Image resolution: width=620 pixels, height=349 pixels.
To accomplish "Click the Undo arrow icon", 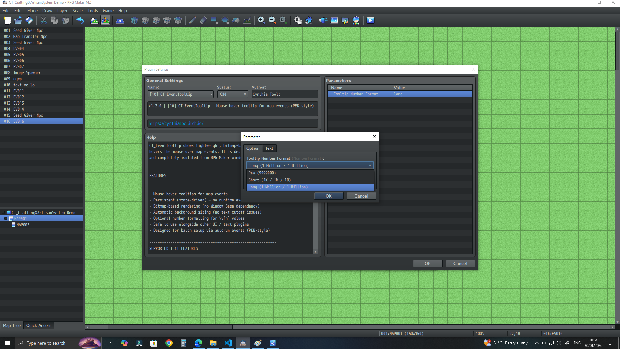I will click(80, 20).
